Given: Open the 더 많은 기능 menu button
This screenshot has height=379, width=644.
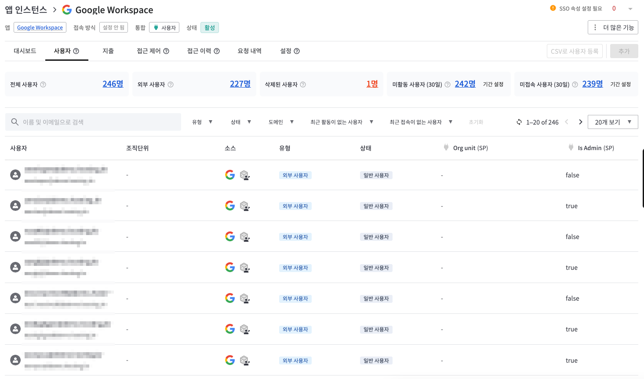Looking at the screenshot, I should click(613, 27).
